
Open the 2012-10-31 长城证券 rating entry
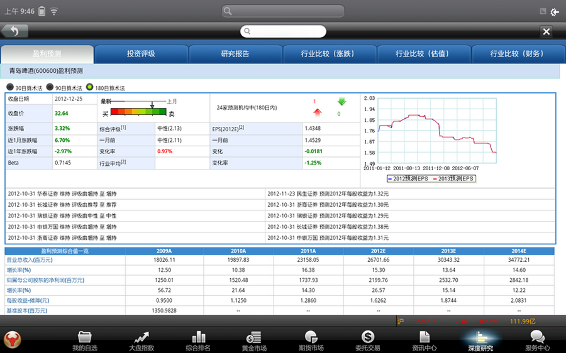click(x=62, y=205)
